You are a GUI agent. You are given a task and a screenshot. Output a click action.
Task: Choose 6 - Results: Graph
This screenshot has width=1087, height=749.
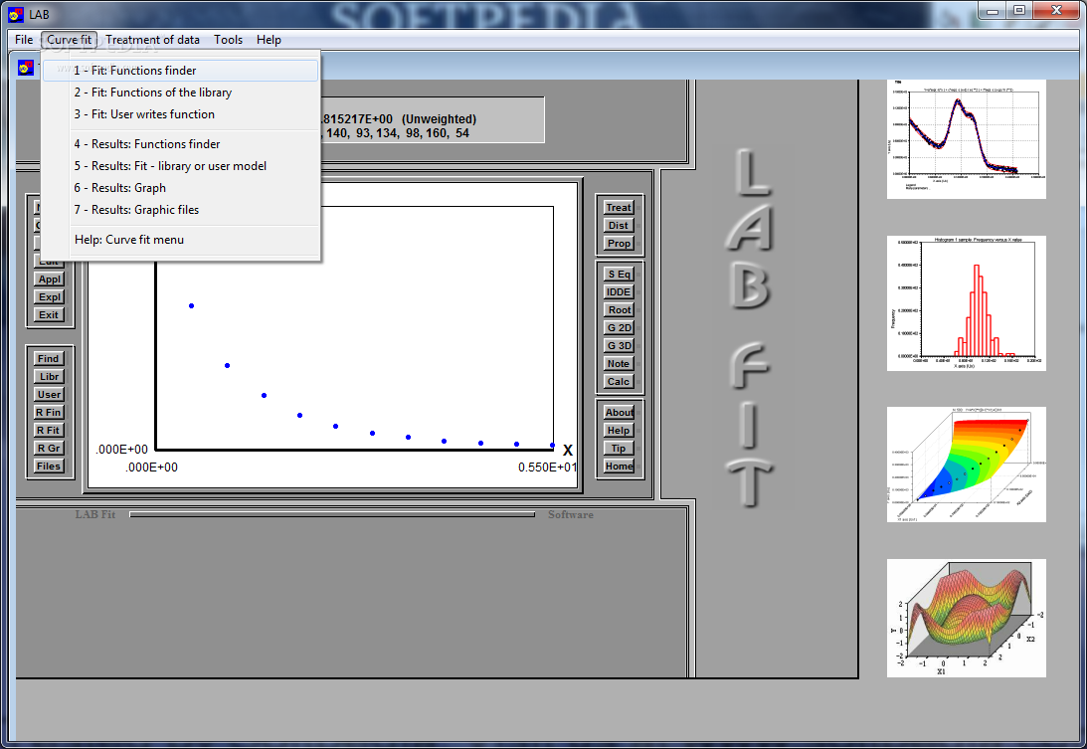click(x=180, y=188)
